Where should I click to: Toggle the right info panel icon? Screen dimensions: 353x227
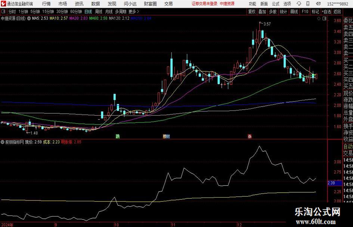click(324, 19)
